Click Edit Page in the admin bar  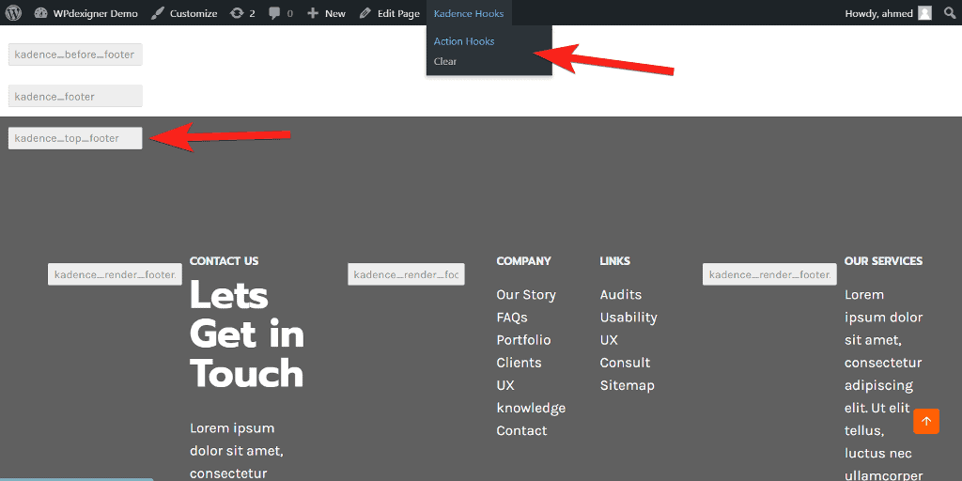pos(390,13)
